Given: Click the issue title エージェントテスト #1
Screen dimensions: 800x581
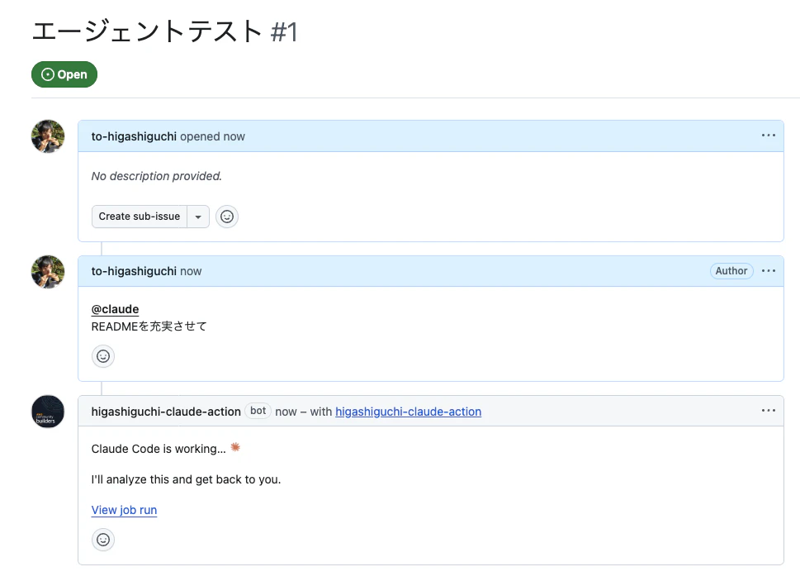Looking at the screenshot, I should point(165,31).
